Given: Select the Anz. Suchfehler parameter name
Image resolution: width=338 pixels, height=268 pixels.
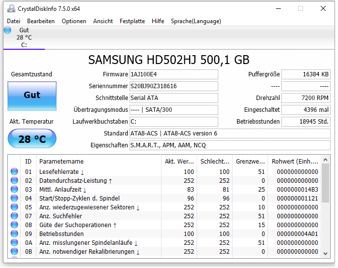Looking at the screenshot, I should coord(61,216).
